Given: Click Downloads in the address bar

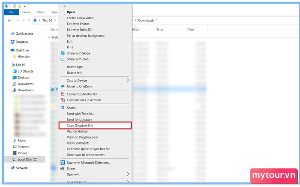Looking at the screenshot, I should pyautogui.click(x=146, y=21).
